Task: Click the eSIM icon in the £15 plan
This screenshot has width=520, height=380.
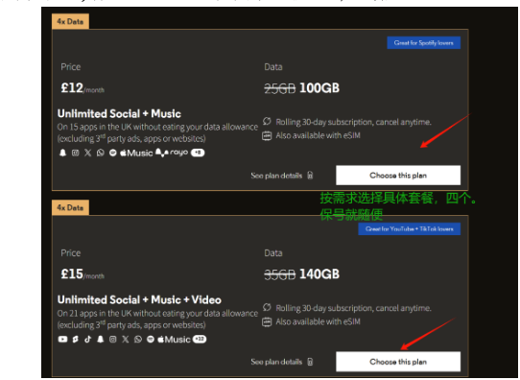Action: coord(267,321)
